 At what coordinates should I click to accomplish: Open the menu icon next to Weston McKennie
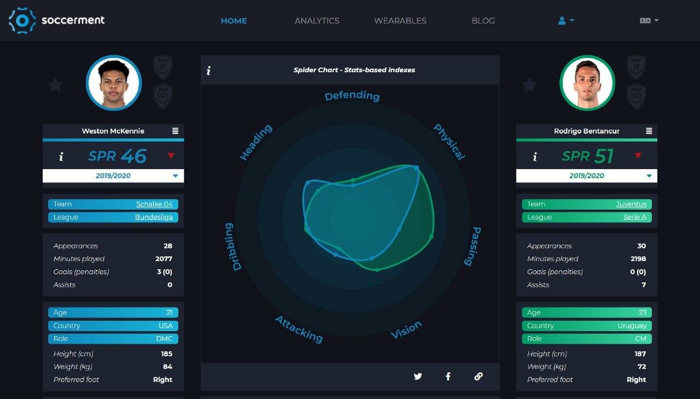point(175,131)
